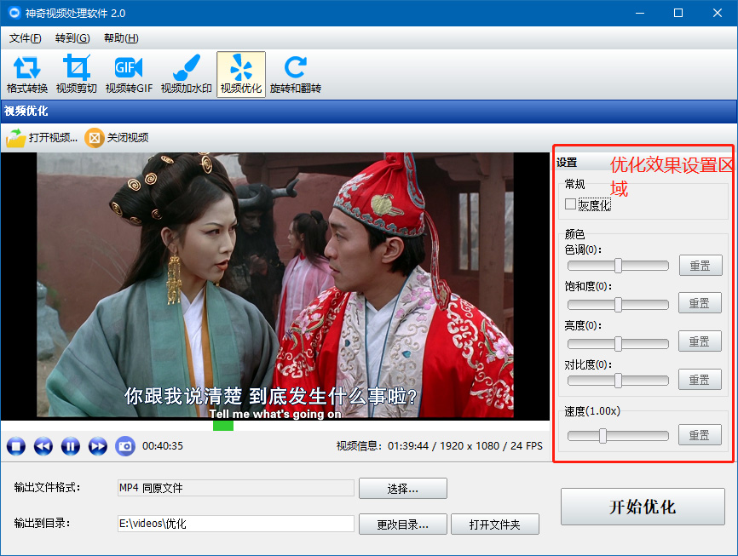Select the 视频剪切 video crop tool
Viewport: 738px width, 556px height.
77,74
